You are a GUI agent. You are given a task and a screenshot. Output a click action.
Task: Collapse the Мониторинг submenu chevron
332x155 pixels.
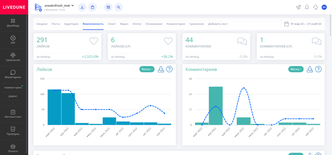tap(13, 103)
